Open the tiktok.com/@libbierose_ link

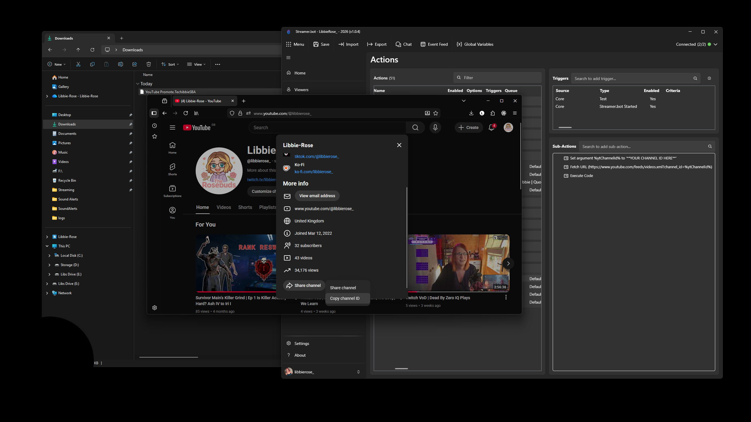point(317,156)
